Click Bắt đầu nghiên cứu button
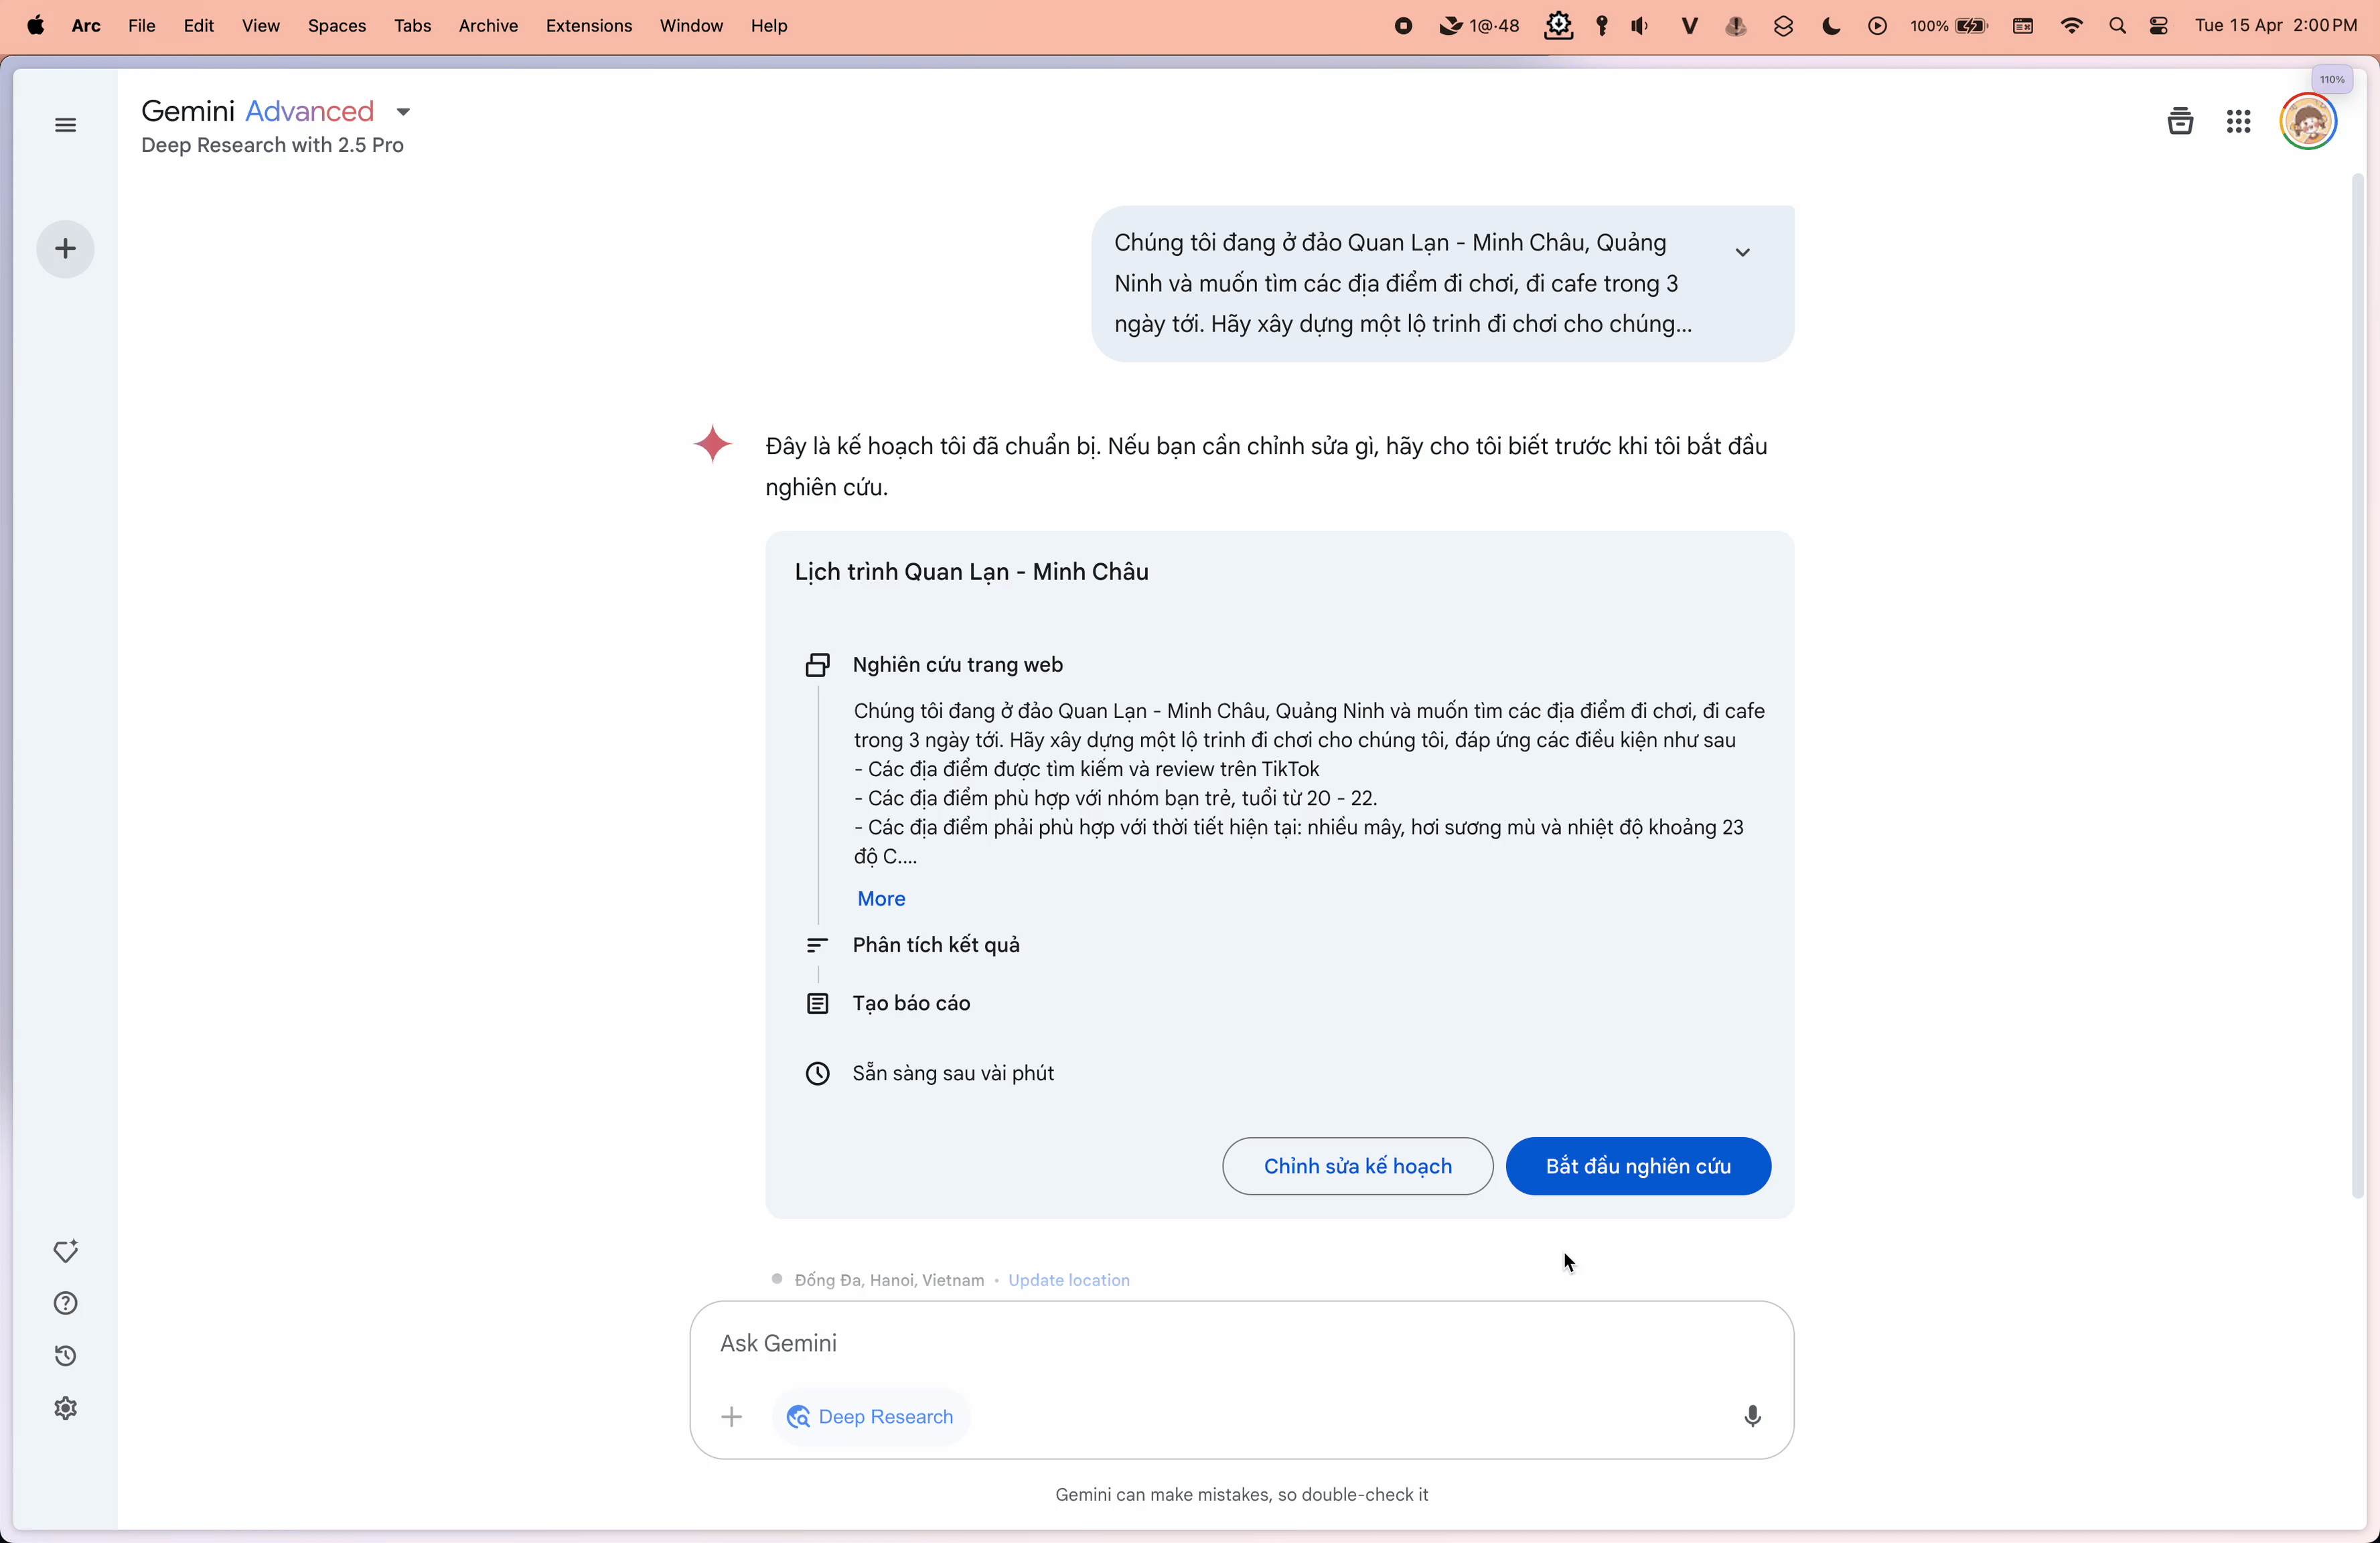 1638,1166
